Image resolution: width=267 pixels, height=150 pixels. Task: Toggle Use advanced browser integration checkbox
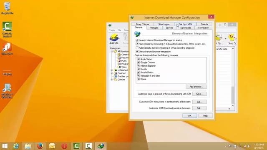(137, 52)
